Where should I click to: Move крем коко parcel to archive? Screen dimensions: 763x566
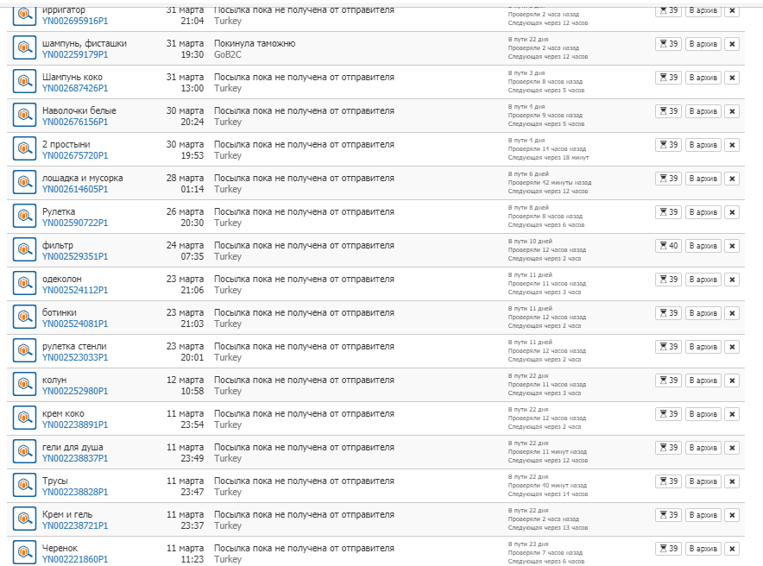[x=703, y=414]
